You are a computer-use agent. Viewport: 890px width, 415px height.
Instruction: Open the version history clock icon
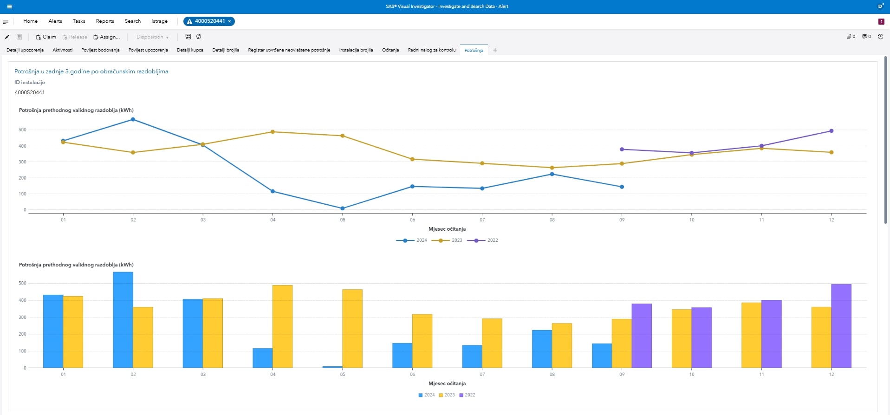coord(880,37)
